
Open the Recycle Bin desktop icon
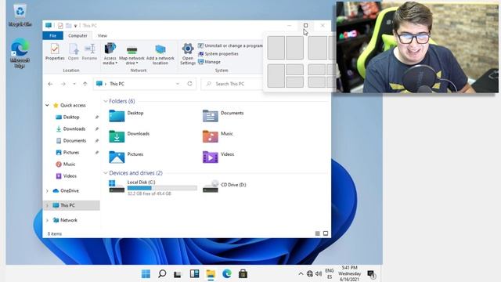(20, 16)
